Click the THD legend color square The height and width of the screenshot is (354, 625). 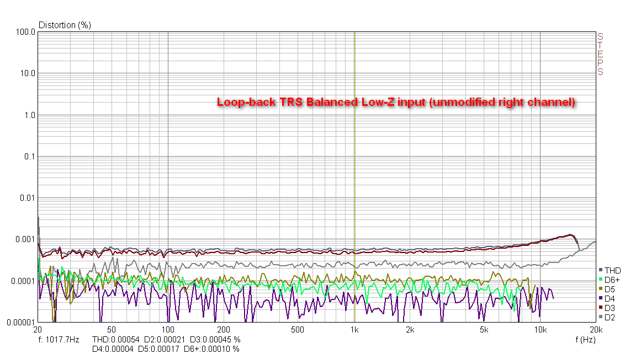pos(601,270)
